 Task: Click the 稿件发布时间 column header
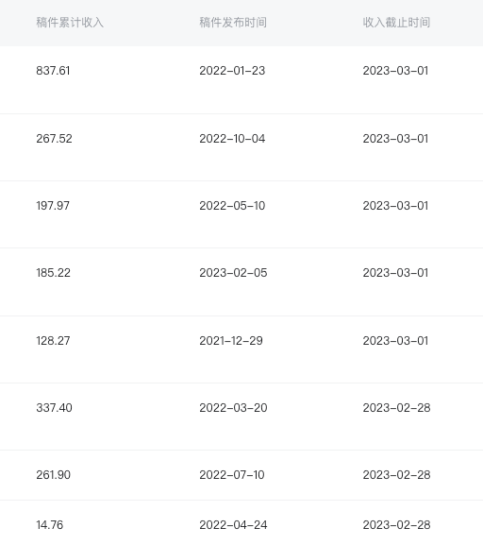[233, 23]
